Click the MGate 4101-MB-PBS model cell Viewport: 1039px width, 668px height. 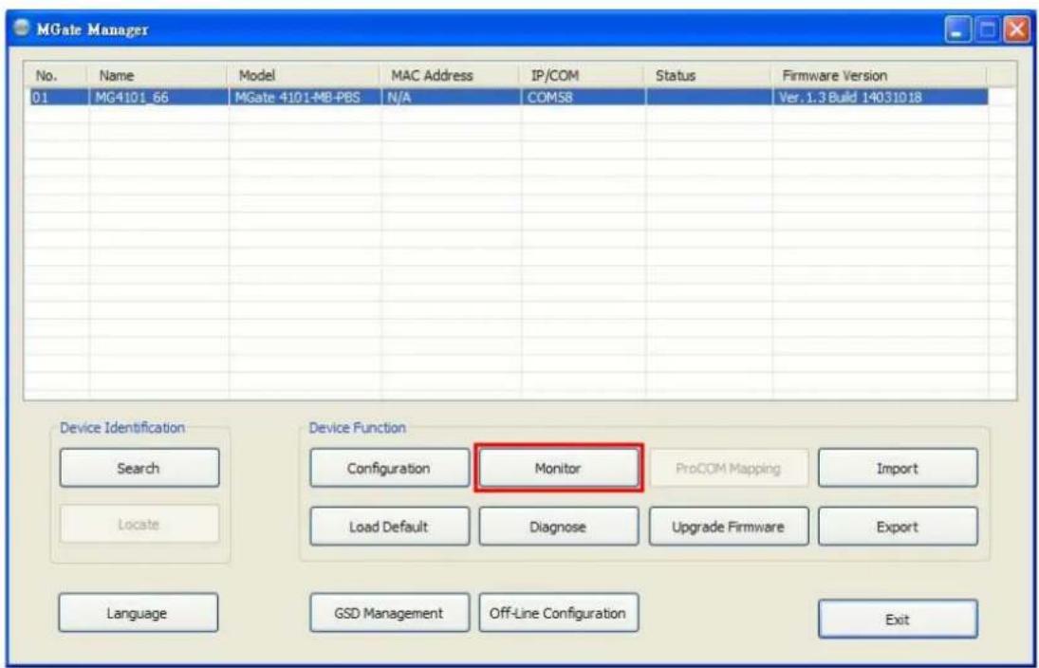tap(306, 98)
